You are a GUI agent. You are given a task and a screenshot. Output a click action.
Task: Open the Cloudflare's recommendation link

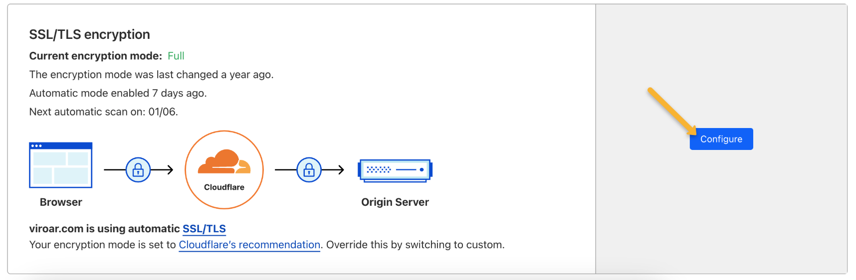[x=249, y=245]
